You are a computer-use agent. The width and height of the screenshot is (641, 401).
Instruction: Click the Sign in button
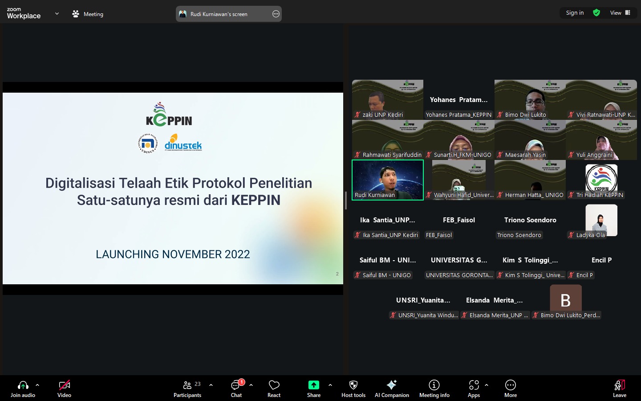pos(575,13)
